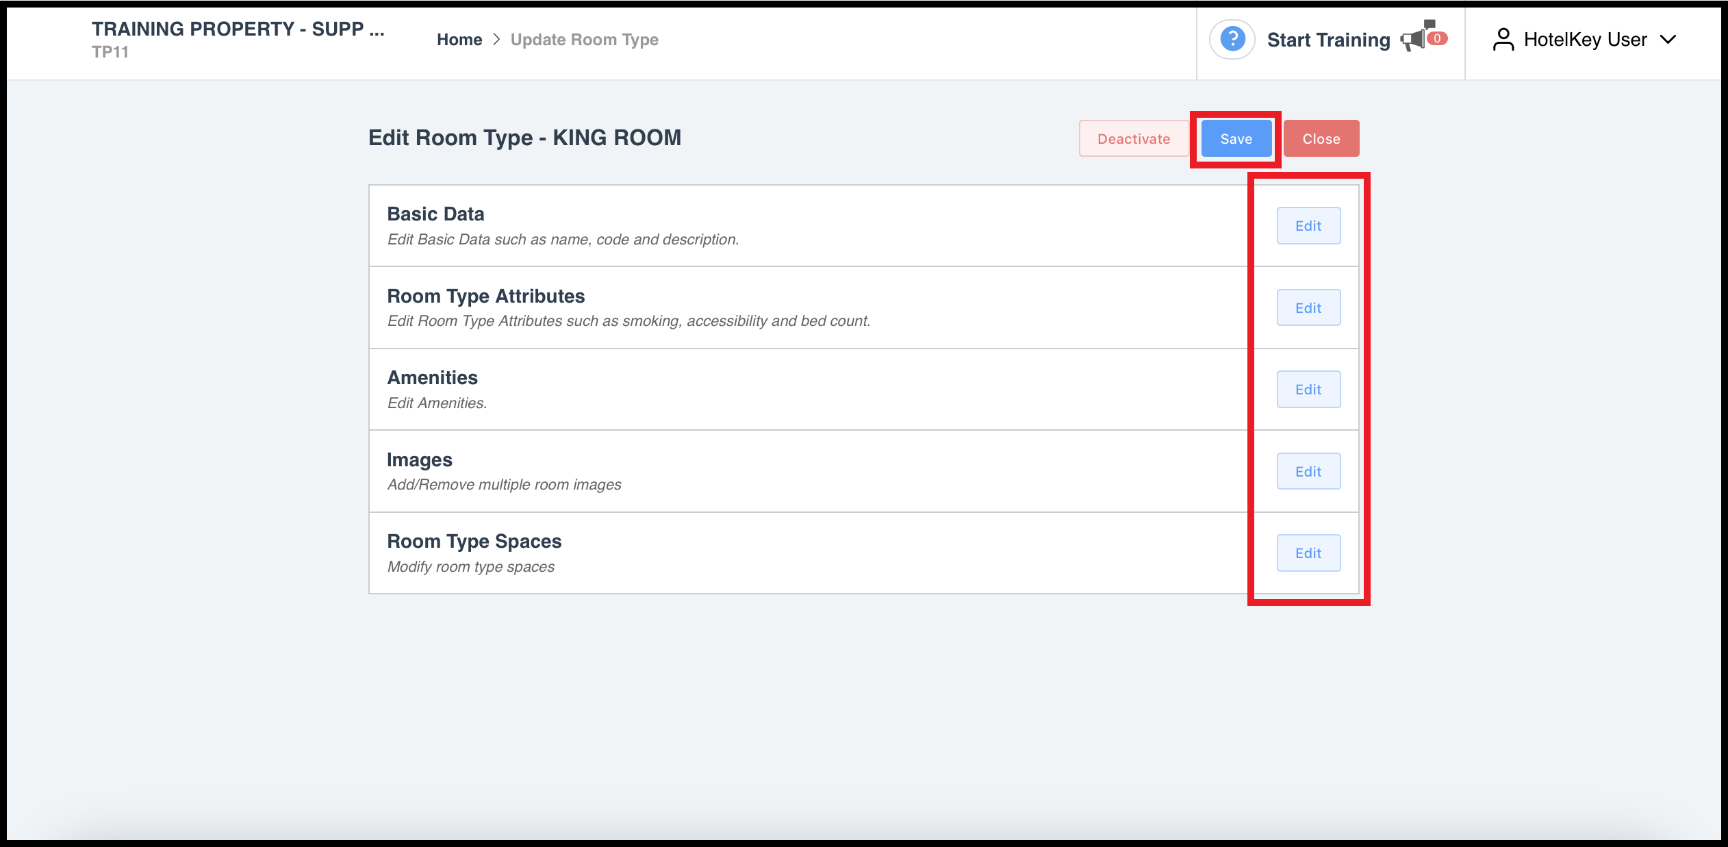This screenshot has width=1728, height=847.
Task: Close the Edit Room Type screen
Action: point(1321,138)
